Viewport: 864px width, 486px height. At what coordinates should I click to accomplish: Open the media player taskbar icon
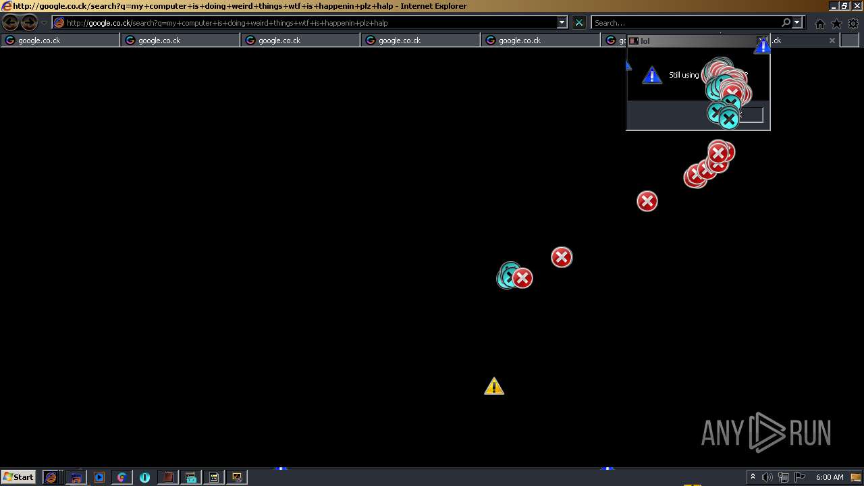99,477
